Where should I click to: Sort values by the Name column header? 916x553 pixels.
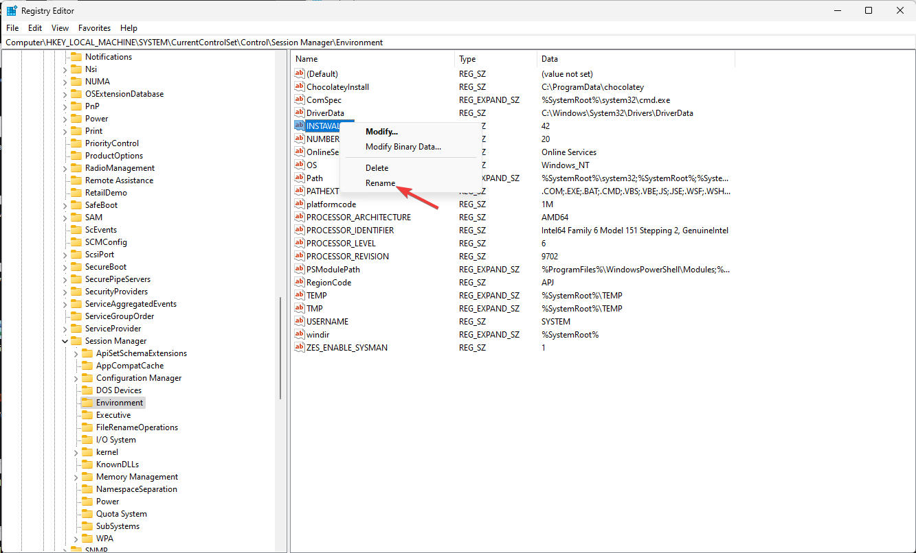pos(371,59)
